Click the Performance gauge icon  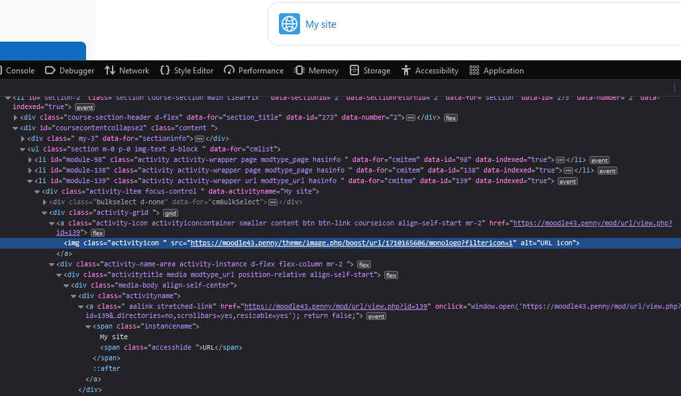pos(229,70)
